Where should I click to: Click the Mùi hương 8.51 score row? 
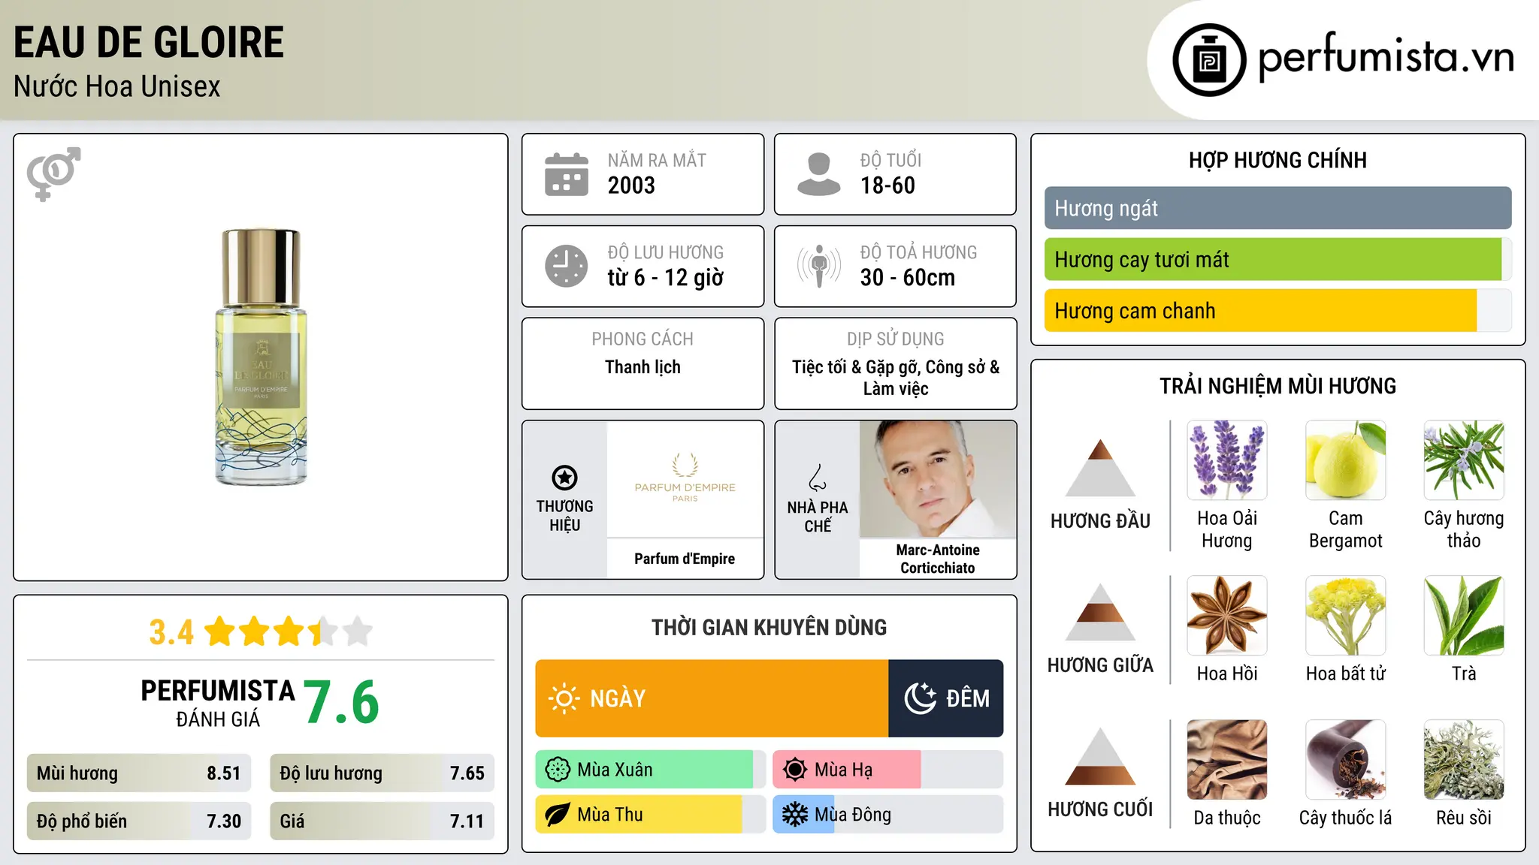[x=139, y=773]
